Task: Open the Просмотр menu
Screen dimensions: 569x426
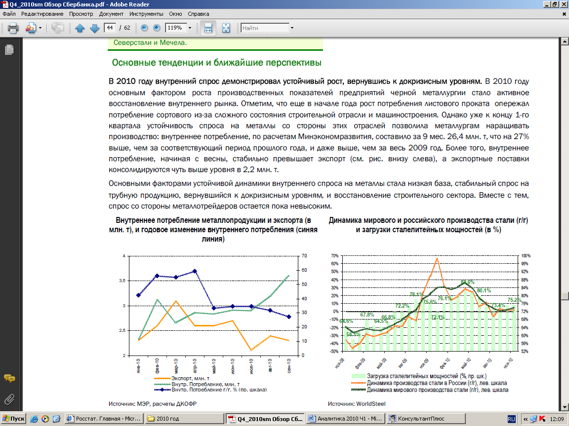Action: click(81, 14)
